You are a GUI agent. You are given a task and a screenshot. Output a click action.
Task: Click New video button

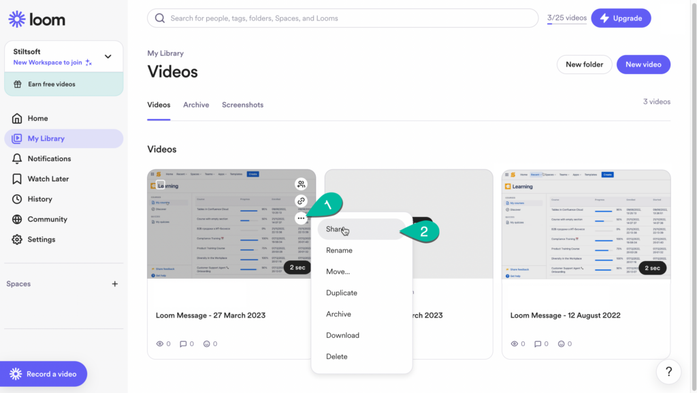point(643,65)
